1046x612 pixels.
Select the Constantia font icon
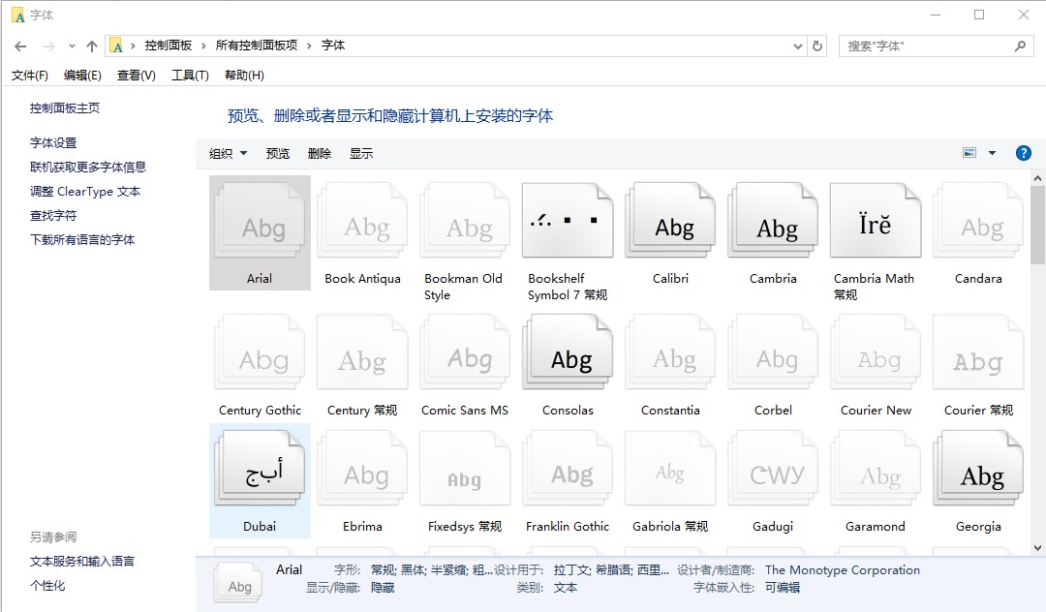(670, 353)
